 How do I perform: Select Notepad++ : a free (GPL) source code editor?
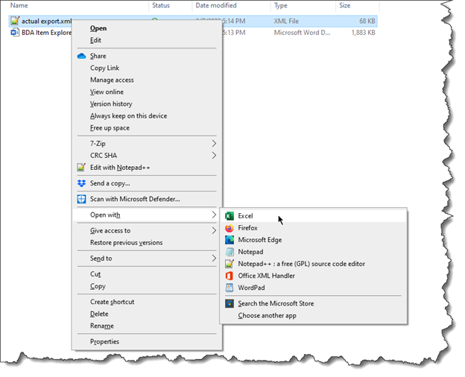[314, 264]
